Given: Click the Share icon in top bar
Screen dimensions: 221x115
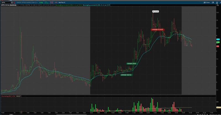Looking at the screenshot, I should click(207, 2).
